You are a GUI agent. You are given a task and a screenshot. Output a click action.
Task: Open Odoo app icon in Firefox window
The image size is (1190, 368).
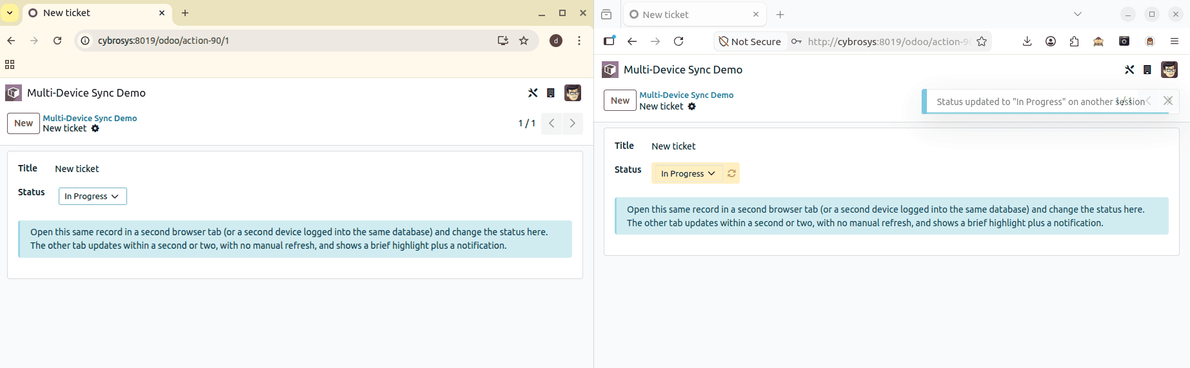tap(610, 70)
